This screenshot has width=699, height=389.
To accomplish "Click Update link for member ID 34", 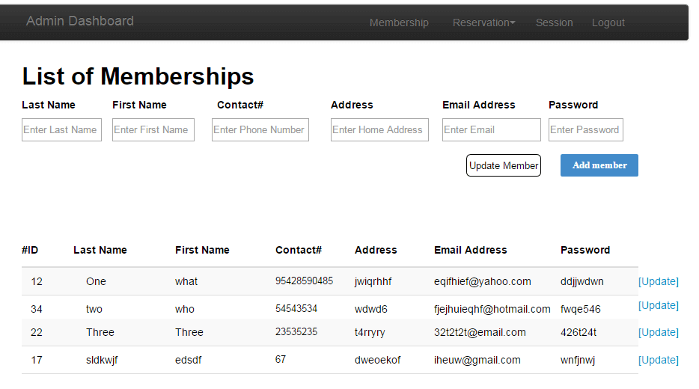I will pos(659,306).
